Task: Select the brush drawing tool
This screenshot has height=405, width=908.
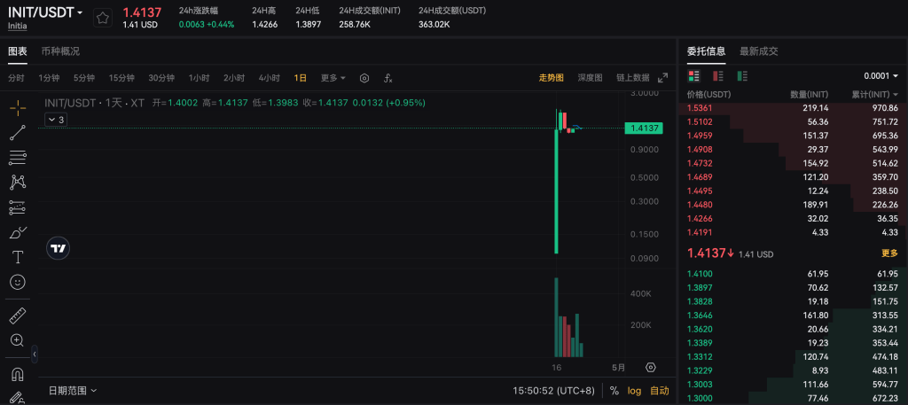Action: pyautogui.click(x=18, y=232)
